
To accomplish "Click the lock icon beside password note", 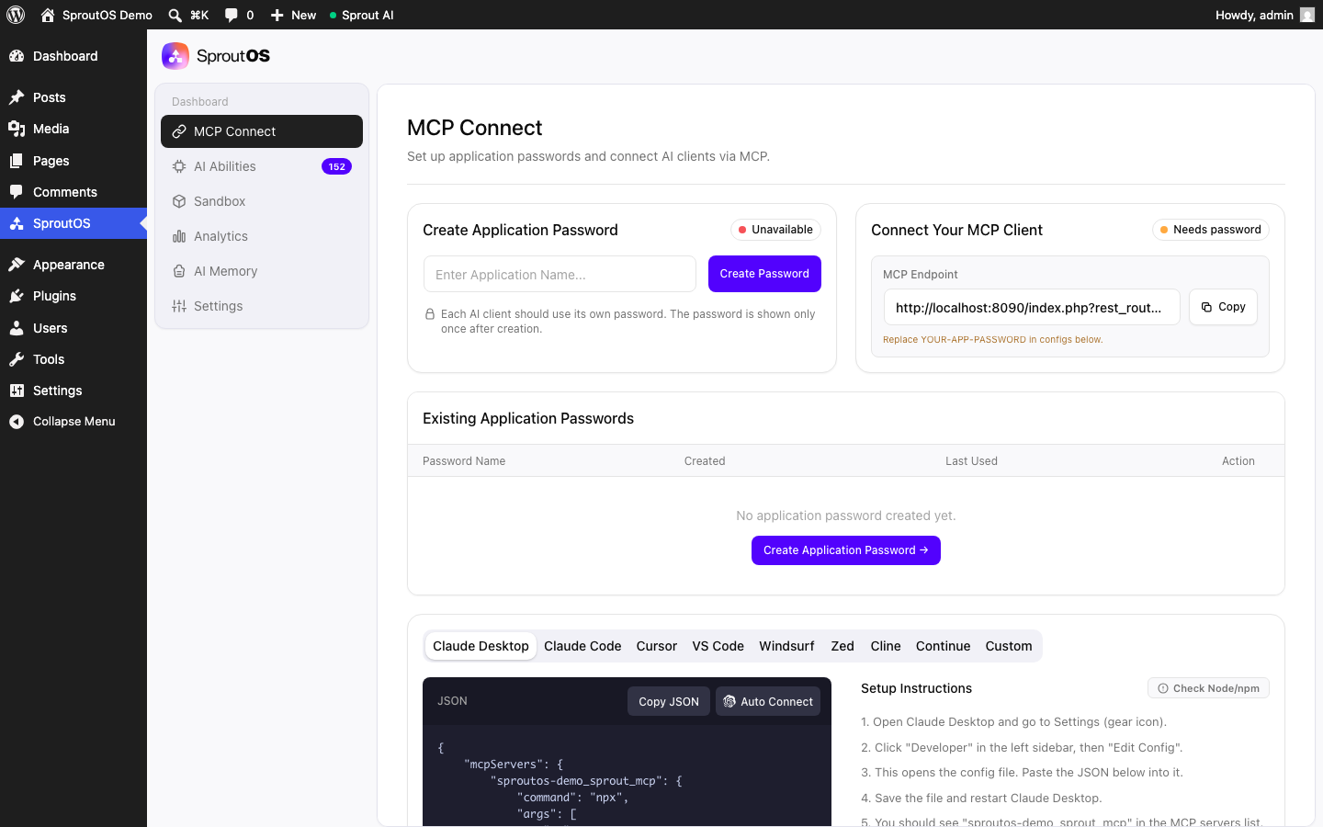I will [x=430, y=314].
